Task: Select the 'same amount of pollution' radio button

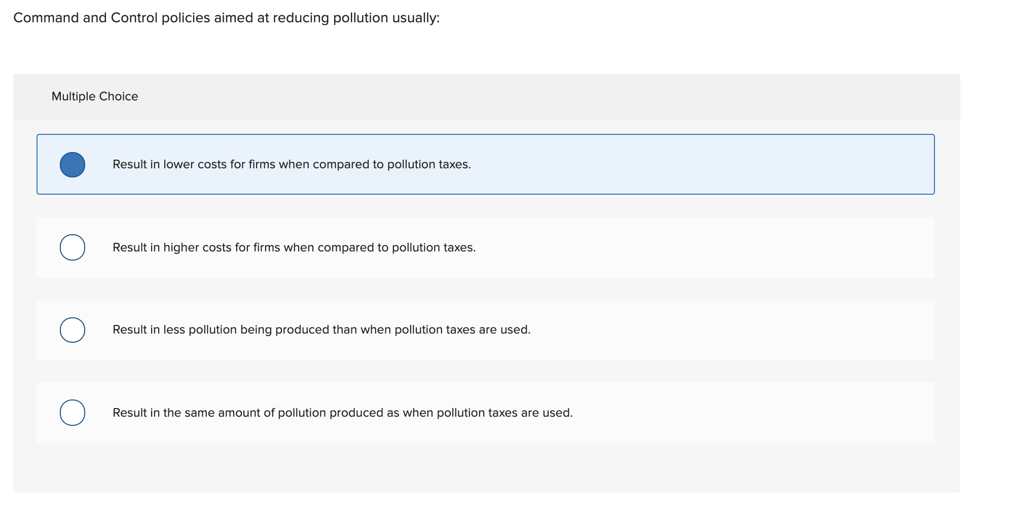Action: pos(73,413)
